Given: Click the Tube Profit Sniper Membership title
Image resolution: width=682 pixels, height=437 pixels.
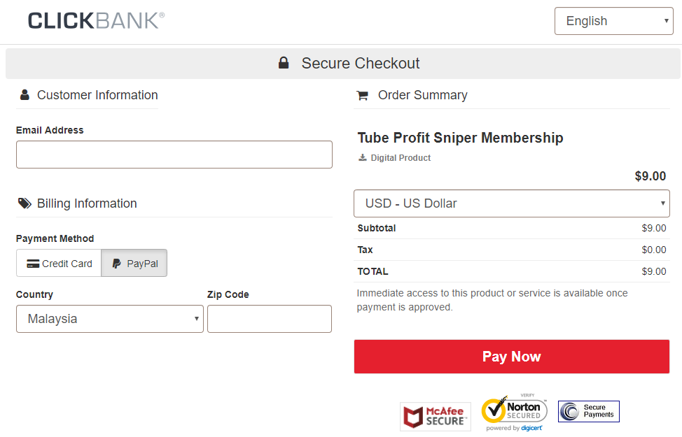Looking at the screenshot, I should point(460,138).
